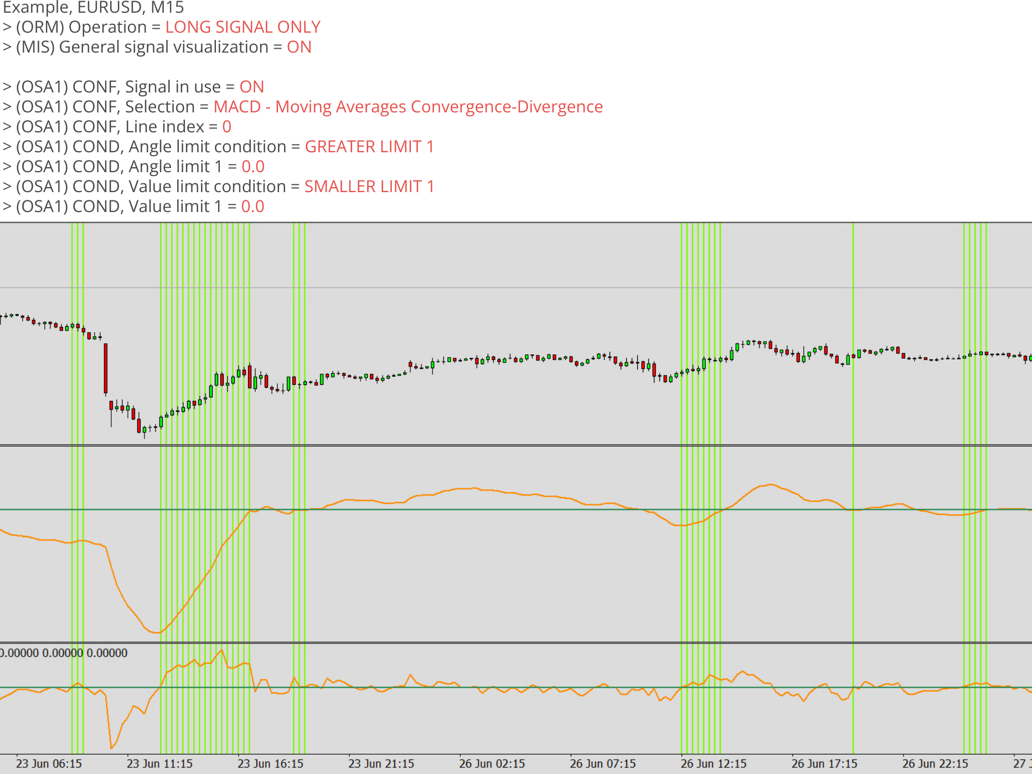Image resolution: width=1032 pixels, height=774 pixels.
Task: Click the 'SMALLER LIMIT 1' value condition text
Action: click(369, 187)
